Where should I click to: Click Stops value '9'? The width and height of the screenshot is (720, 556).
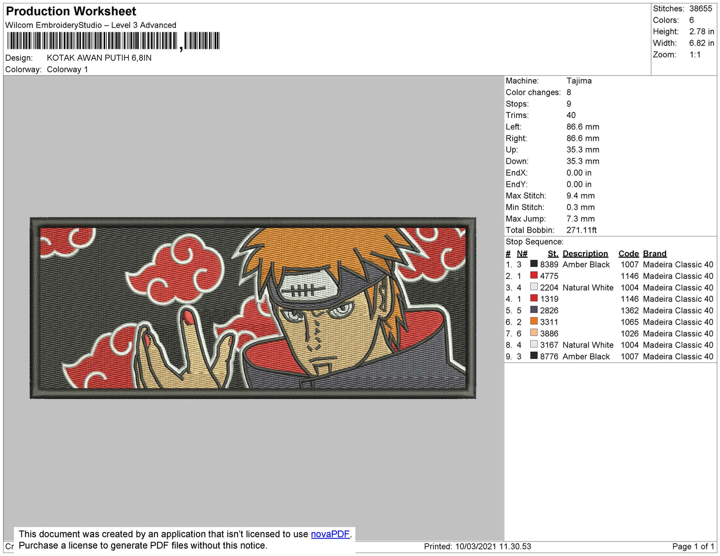pos(569,104)
